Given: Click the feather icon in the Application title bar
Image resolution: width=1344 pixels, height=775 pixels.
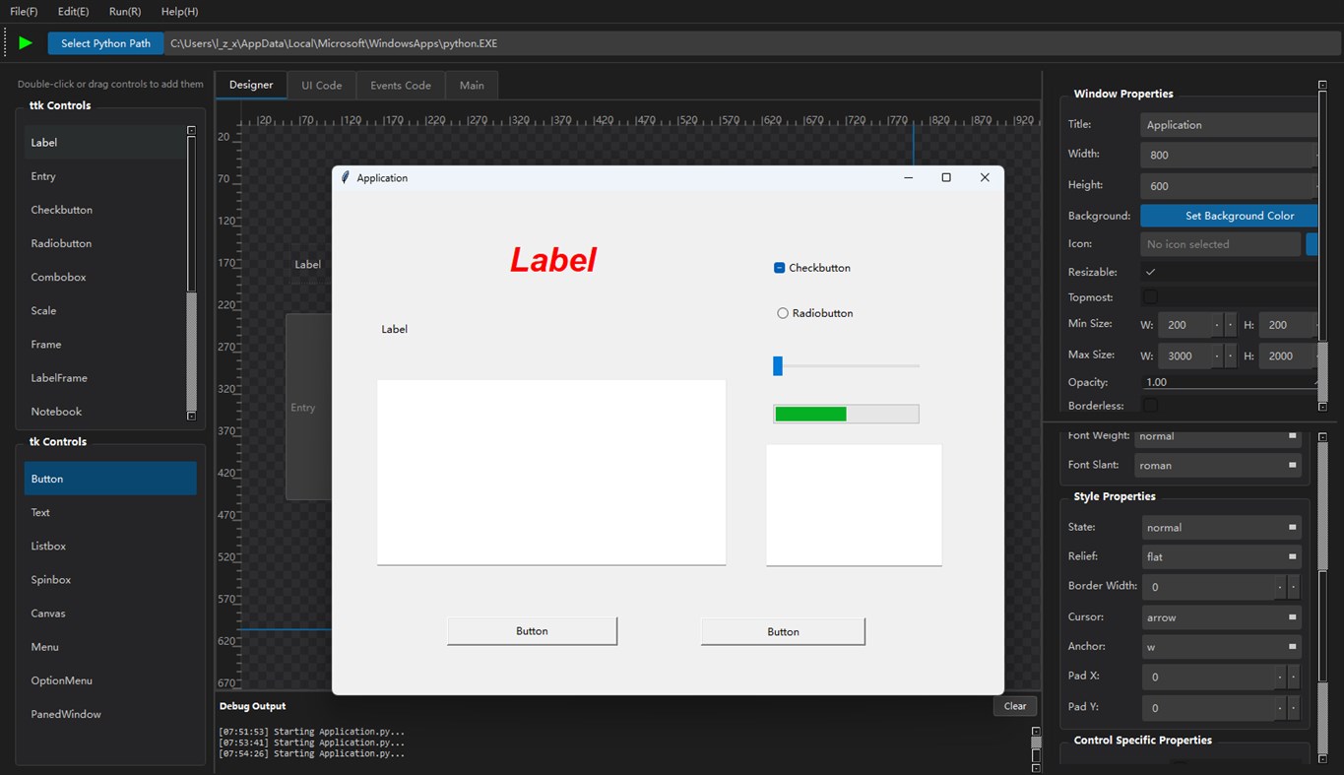Looking at the screenshot, I should [x=345, y=177].
